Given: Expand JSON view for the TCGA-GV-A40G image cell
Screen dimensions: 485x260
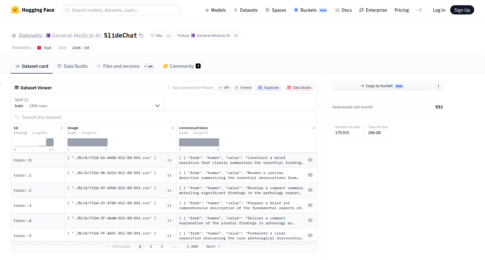Looking at the screenshot, I should coord(169,160).
